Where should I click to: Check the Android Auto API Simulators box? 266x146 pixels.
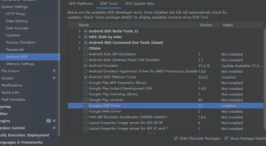85,54
